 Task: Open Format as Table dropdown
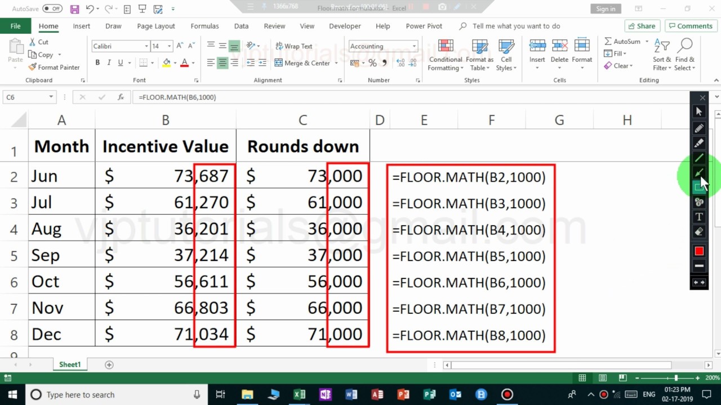click(x=479, y=55)
